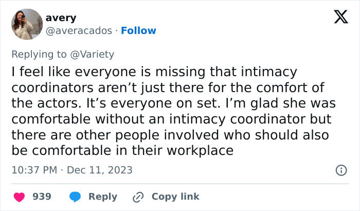Open the @averacados handle

tap(79, 30)
